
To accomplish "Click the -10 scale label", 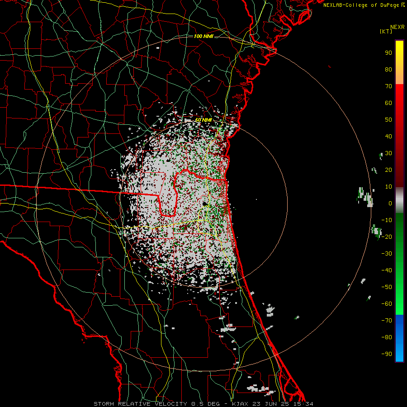I will tap(387, 220).
